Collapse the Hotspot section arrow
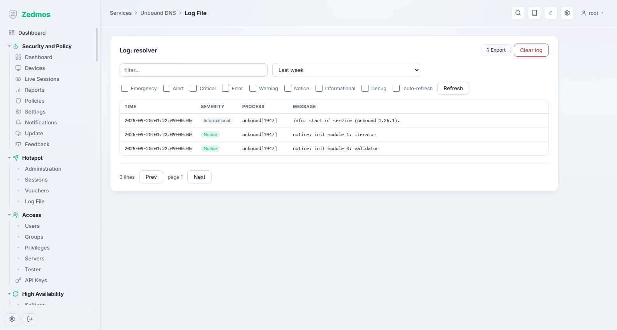This screenshot has height=330, width=617. (x=9, y=158)
